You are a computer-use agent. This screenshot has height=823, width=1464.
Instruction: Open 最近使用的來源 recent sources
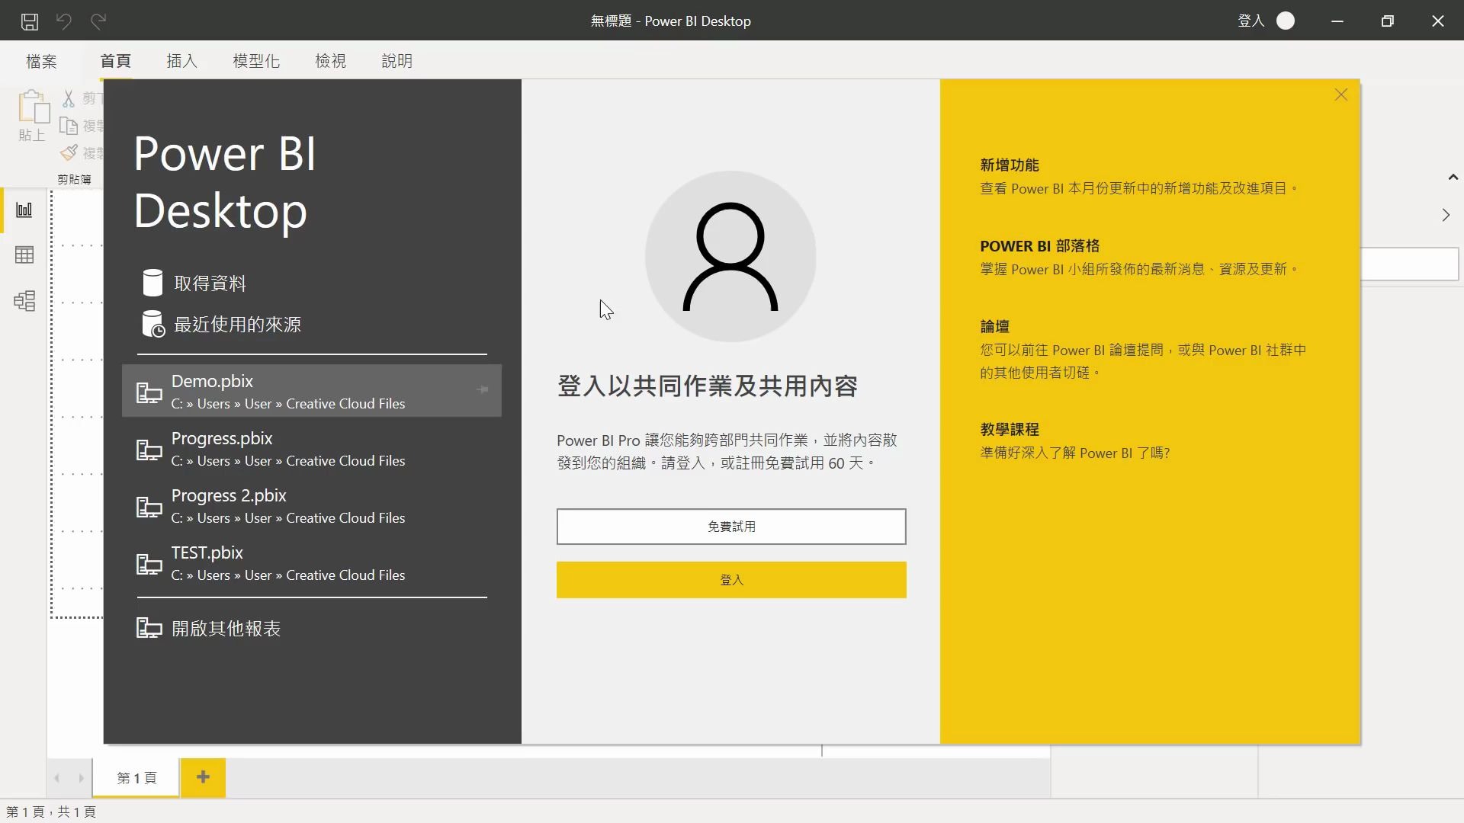(x=237, y=323)
